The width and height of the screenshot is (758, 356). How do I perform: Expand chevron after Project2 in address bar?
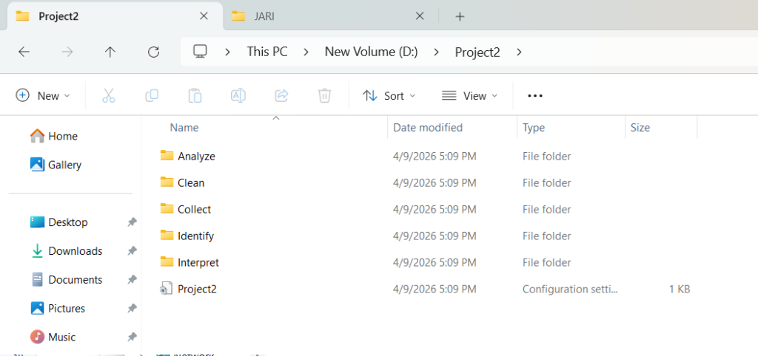[x=519, y=52]
